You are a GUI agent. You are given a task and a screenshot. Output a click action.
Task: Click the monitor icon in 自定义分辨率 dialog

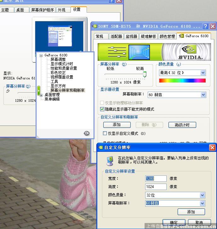pyautogui.click(x=110, y=161)
